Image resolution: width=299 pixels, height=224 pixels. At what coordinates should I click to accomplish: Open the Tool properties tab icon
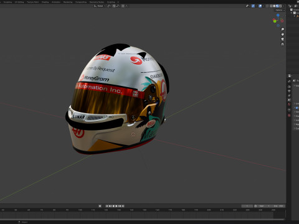tap(289, 82)
